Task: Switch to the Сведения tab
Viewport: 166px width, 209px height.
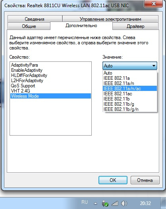Action: [35, 19]
